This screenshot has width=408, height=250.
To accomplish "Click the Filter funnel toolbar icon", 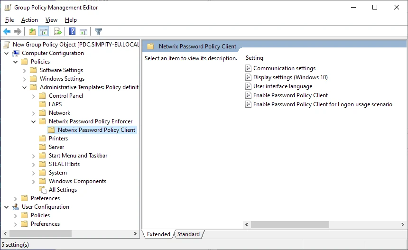I will (x=98, y=32).
